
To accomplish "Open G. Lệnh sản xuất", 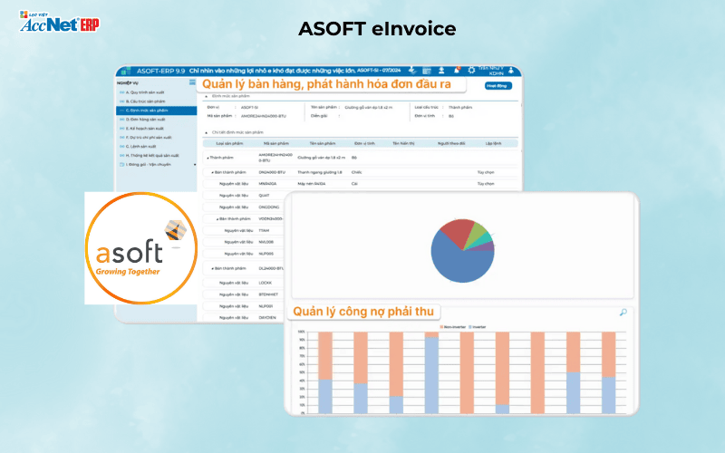I will (x=140, y=147).
